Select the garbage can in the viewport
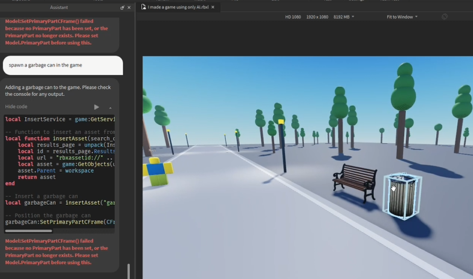The image size is (473, 279). coord(403,196)
